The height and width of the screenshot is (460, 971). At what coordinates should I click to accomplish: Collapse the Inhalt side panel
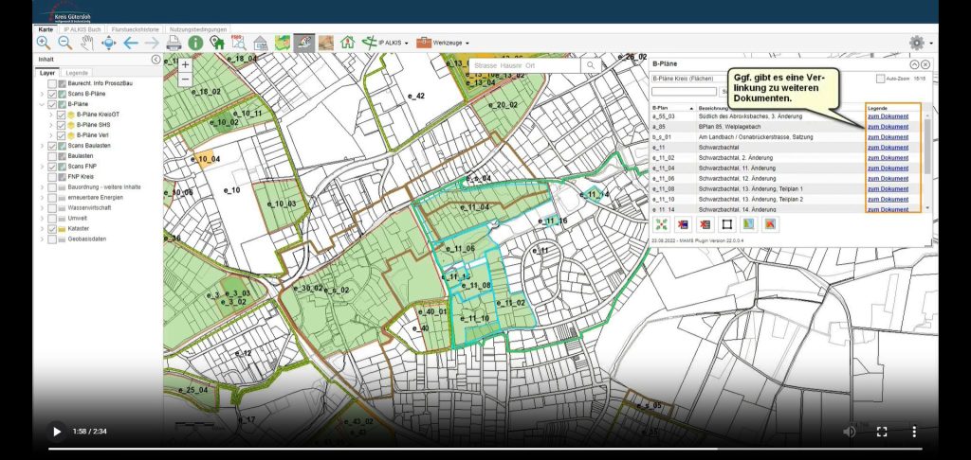pyautogui.click(x=156, y=60)
